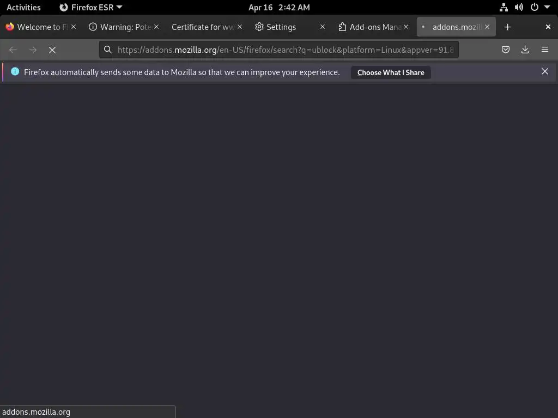Close the Firefox window

(548, 27)
